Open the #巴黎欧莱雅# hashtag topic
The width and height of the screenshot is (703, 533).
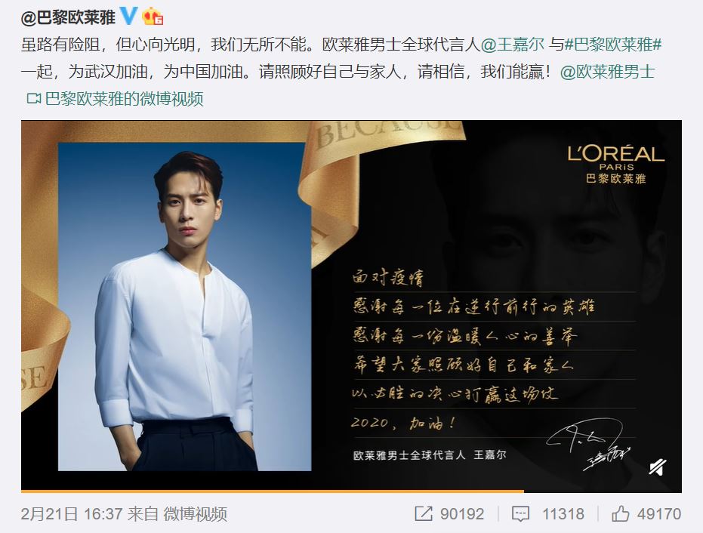click(x=612, y=45)
